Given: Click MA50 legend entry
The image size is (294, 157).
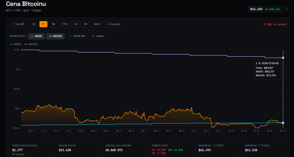Looking at the screenshot, I should [x=16, y=44].
